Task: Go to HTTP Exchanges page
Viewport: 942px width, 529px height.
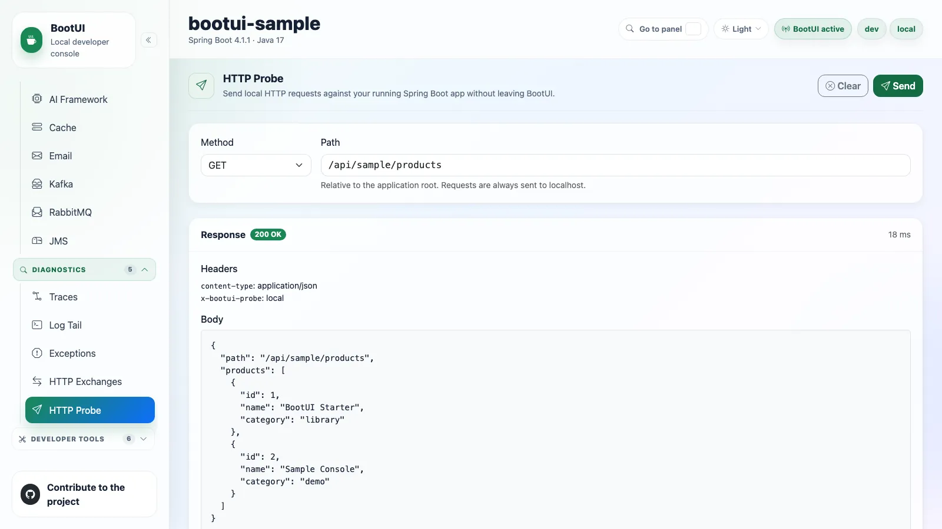Action: point(90,381)
